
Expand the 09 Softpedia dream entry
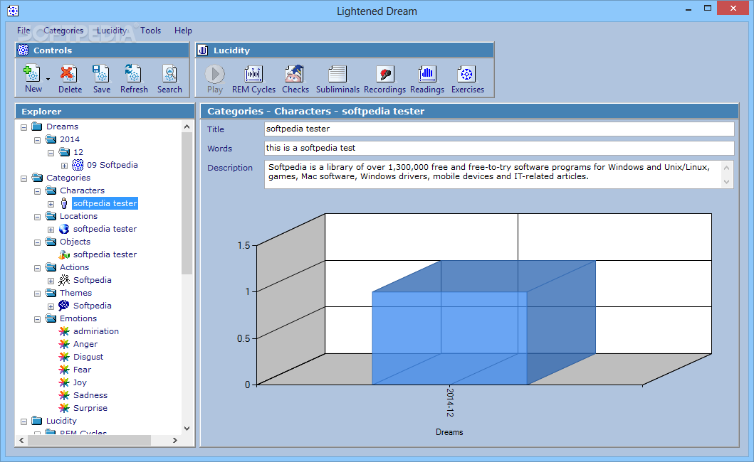65,166
